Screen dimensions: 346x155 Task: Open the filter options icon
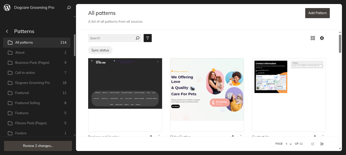(148, 38)
